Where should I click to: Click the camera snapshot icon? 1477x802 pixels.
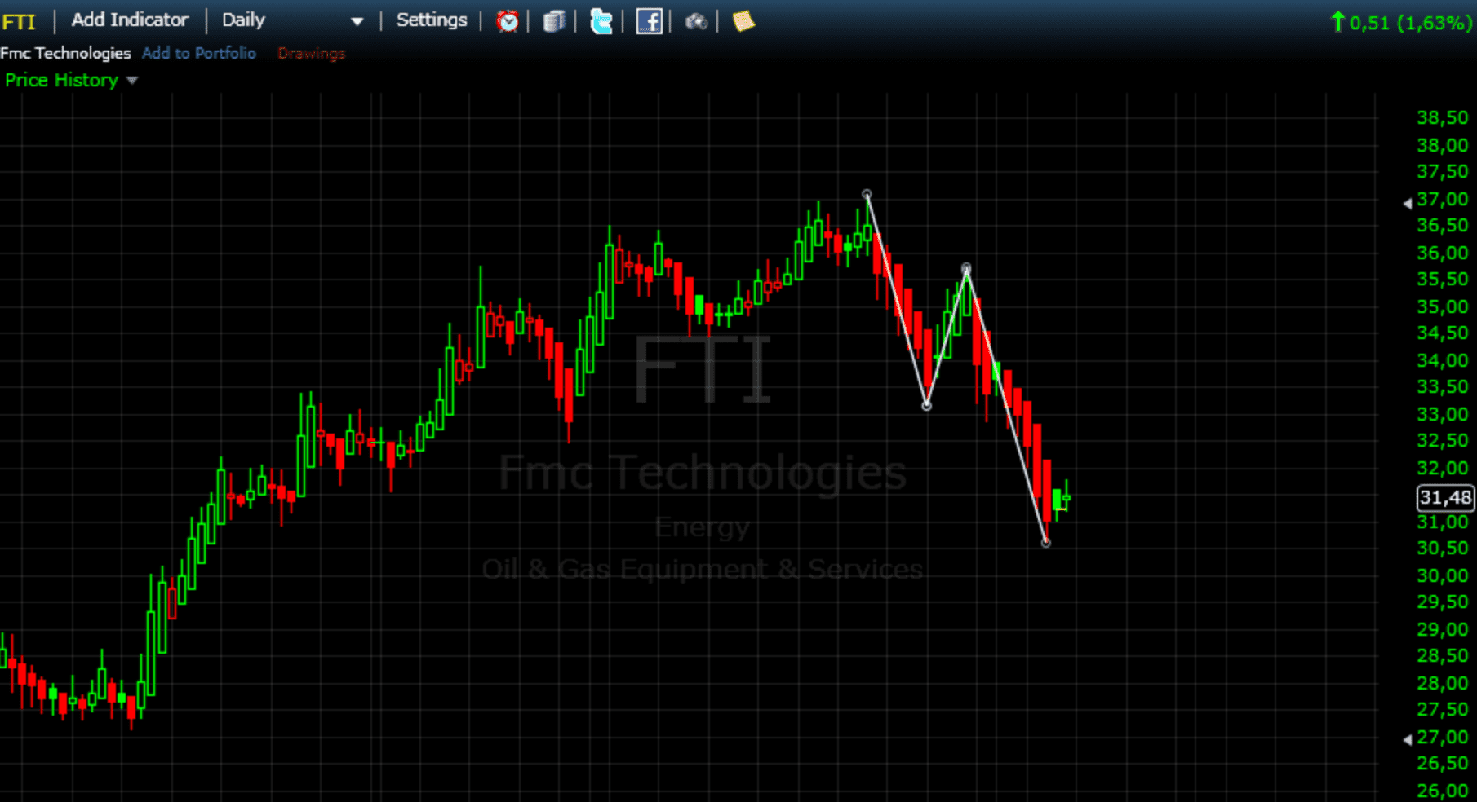point(696,21)
